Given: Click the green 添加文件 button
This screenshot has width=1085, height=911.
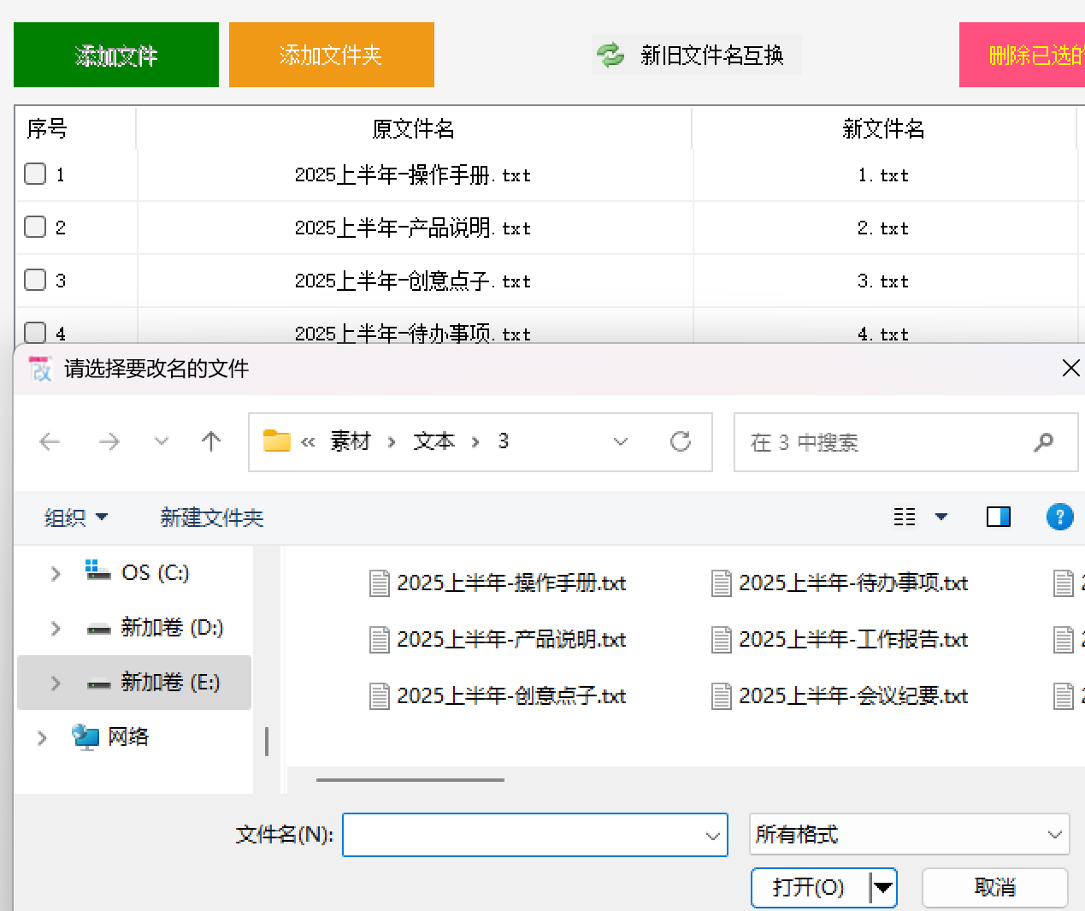Looking at the screenshot, I should pos(115,54).
